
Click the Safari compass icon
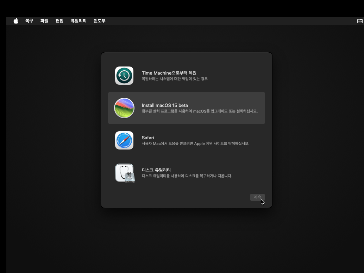pos(124,140)
